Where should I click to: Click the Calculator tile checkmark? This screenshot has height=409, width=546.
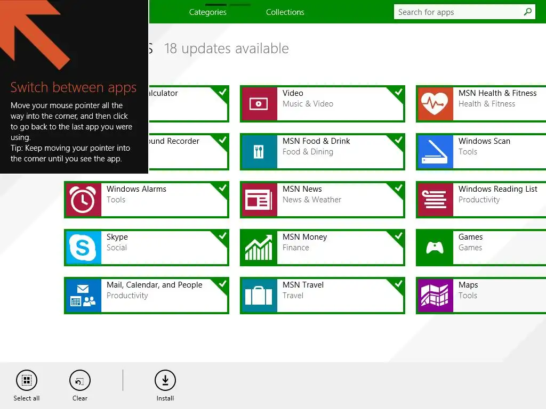point(222,92)
